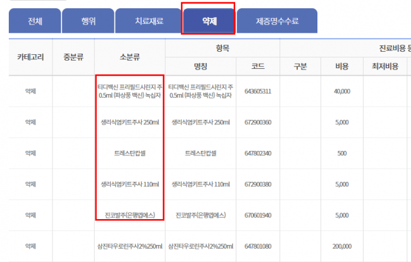The height and width of the screenshot is (262, 411).
Task: Click 약제 category in the 643605311 row
Action: pos(30,92)
